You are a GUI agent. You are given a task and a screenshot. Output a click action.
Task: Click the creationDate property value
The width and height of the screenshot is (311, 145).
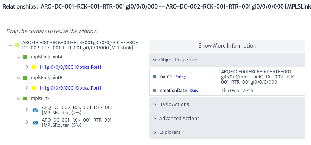click(x=237, y=91)
